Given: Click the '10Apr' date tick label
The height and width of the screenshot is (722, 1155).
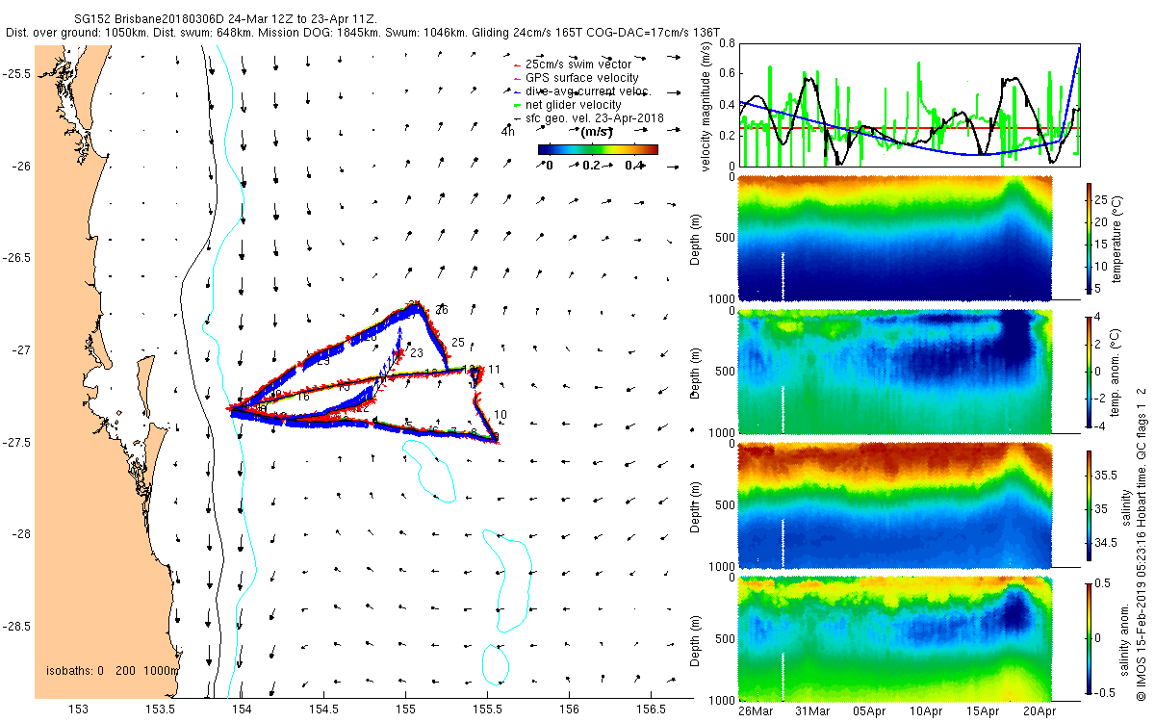Looking at the screenshot, I should point(926,710).
